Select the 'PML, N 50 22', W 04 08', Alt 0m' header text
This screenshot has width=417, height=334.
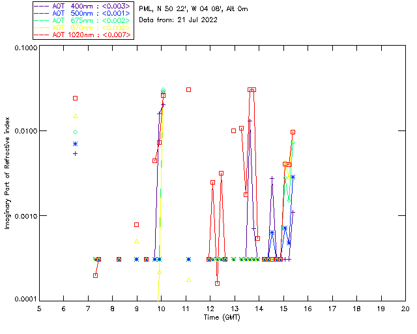pos(194,9)
